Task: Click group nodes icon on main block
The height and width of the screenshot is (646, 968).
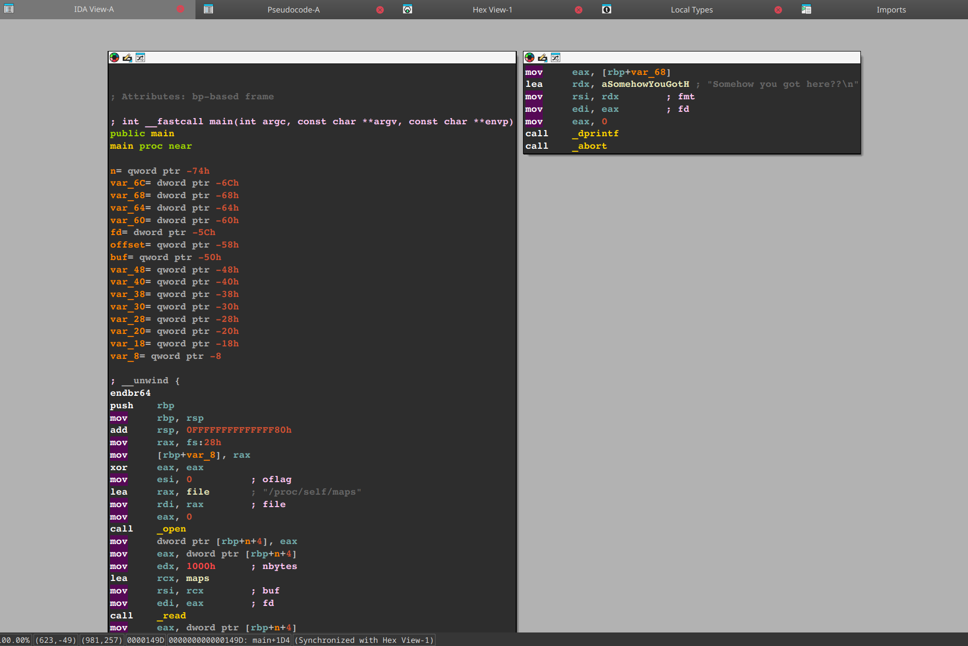Action: (x=140, y=58)
